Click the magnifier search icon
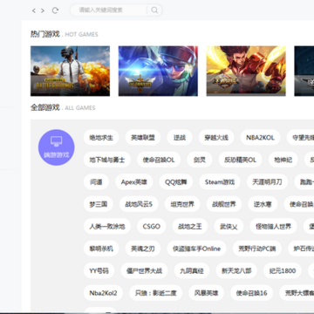This screenshot has height=314, width=314. point(154,10)
